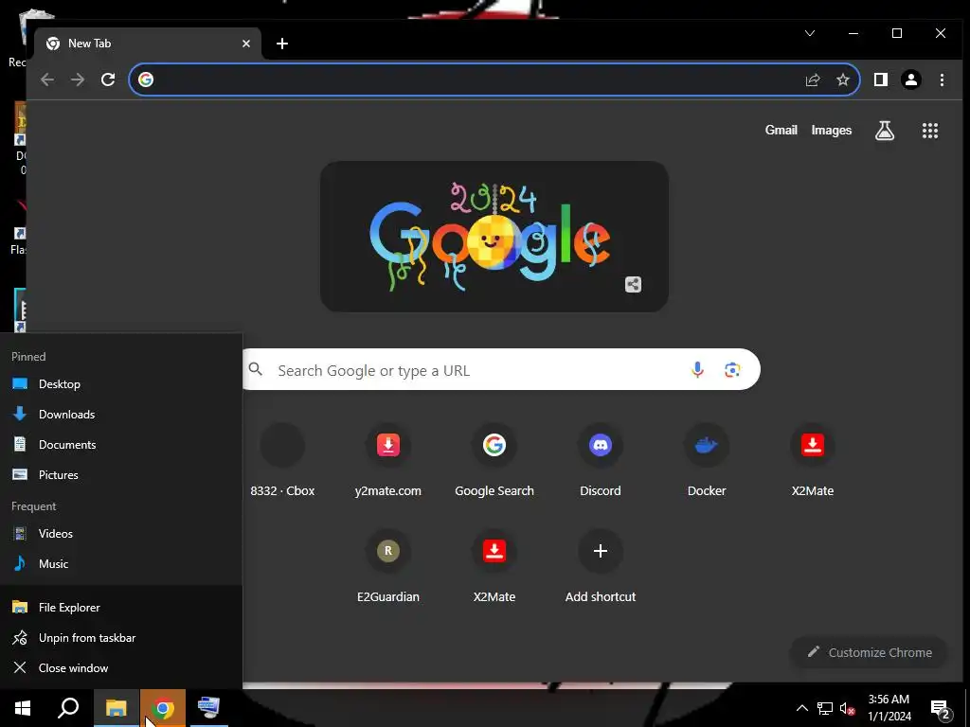Open pinned Pictures in jump list
Image resolution: width=970 pixels, height=727 pixels.
pos(121,475)
